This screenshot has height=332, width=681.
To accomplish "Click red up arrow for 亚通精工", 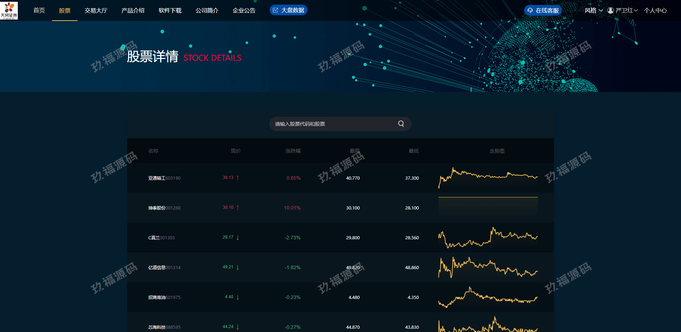I will click(x=238, y=178).
